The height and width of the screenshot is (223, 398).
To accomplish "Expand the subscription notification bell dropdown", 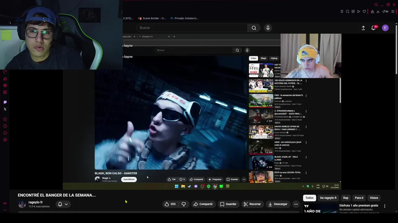I will [63, 204].
